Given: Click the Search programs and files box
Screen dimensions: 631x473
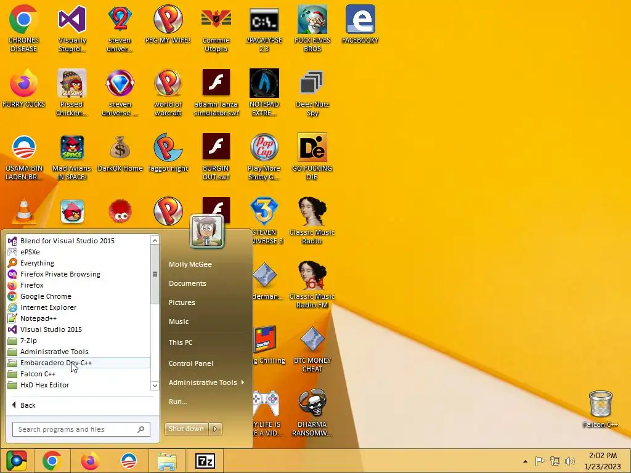Looking at the screenshot, I should 81,429.
